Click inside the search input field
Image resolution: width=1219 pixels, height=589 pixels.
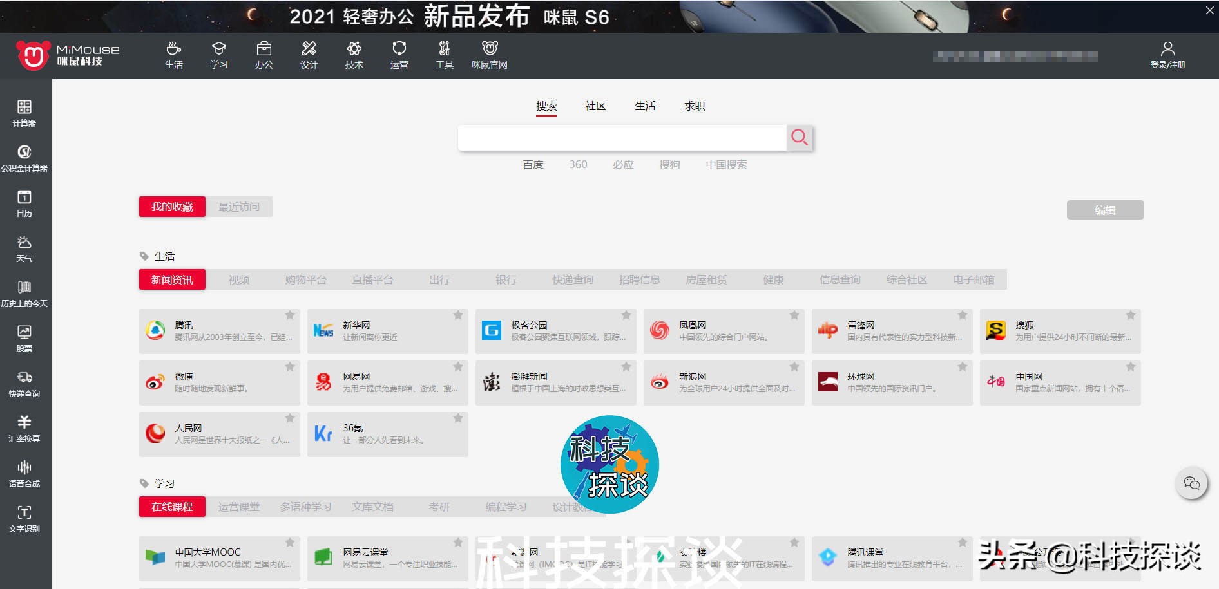click(619, 137)
